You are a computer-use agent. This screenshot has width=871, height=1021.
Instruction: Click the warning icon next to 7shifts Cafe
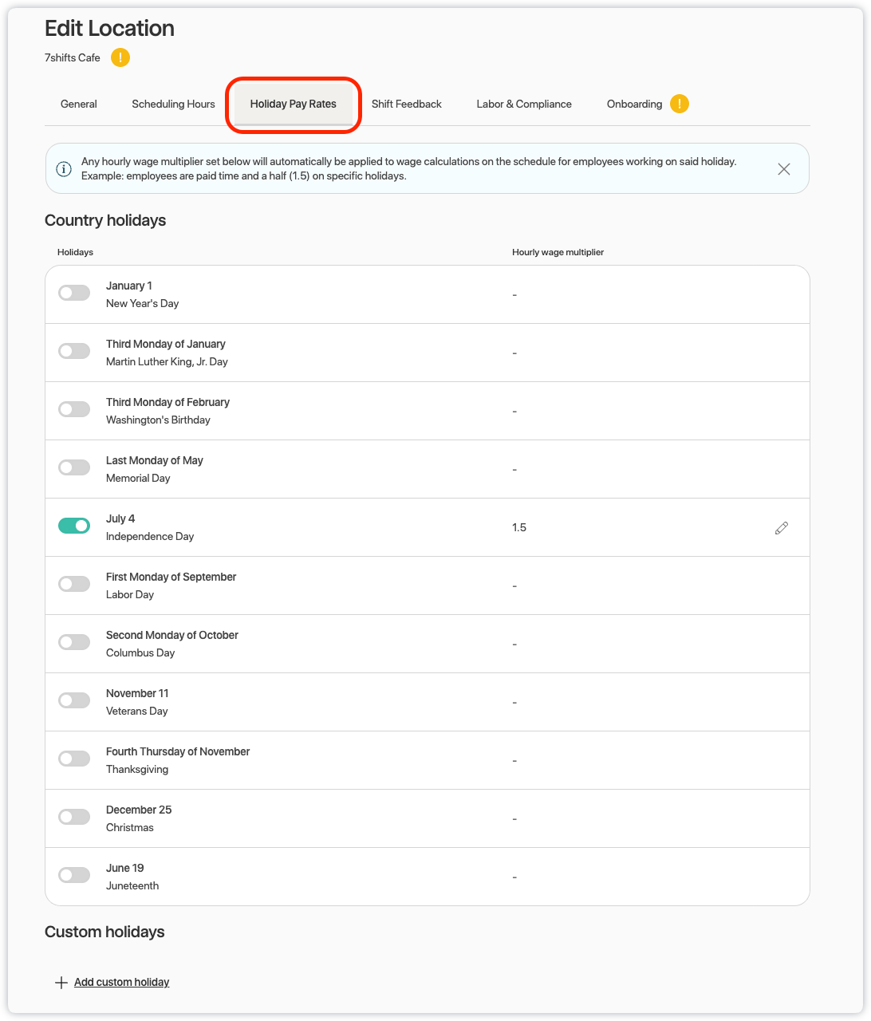[120, 57]
